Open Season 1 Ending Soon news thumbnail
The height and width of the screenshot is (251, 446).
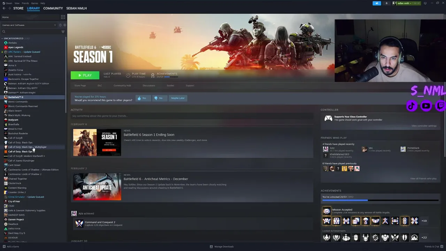click(97, 143)
